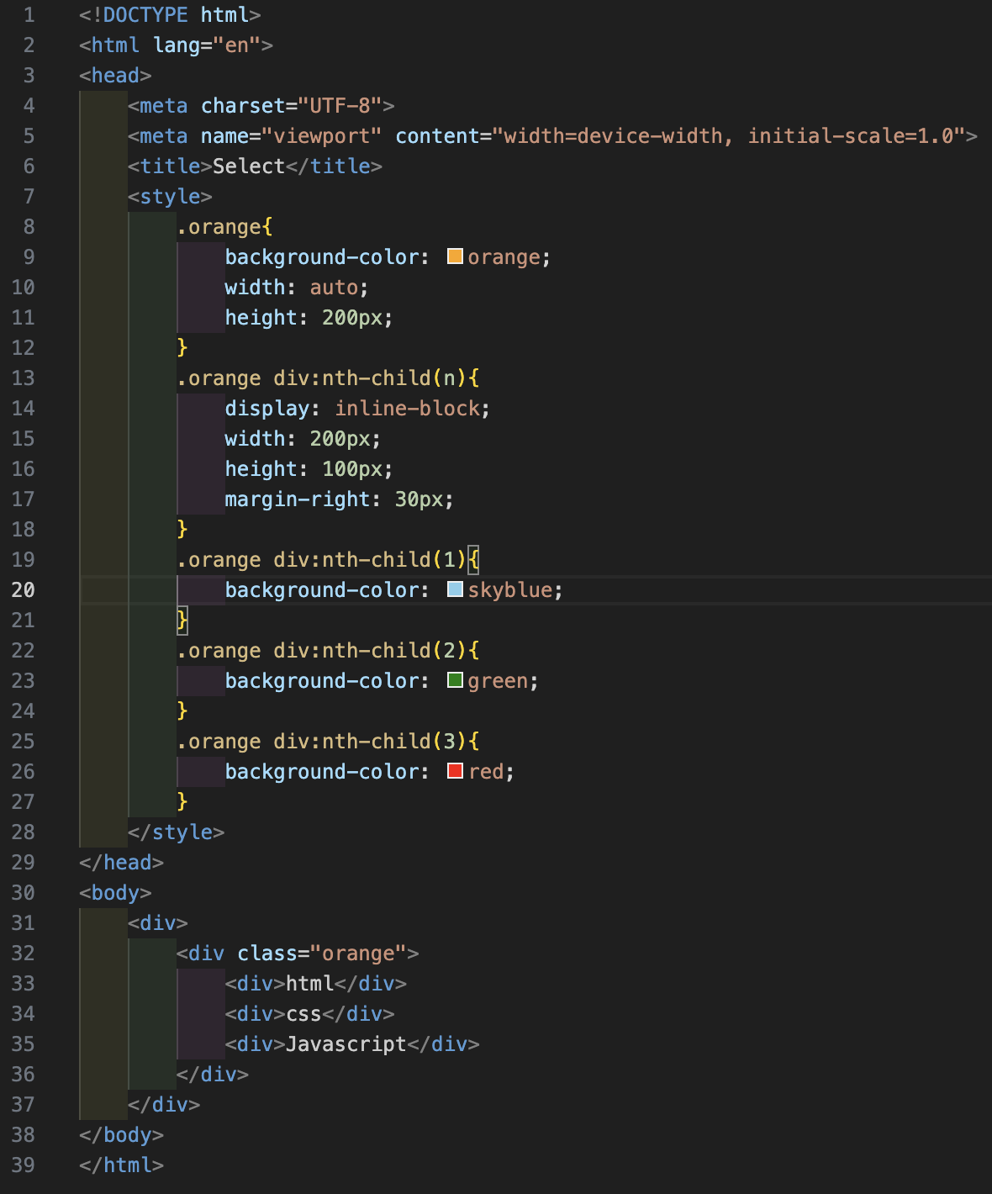Click the lang attribute on line 2
Viewport: 992px width, 1194px height.
(x=177, y=45)
